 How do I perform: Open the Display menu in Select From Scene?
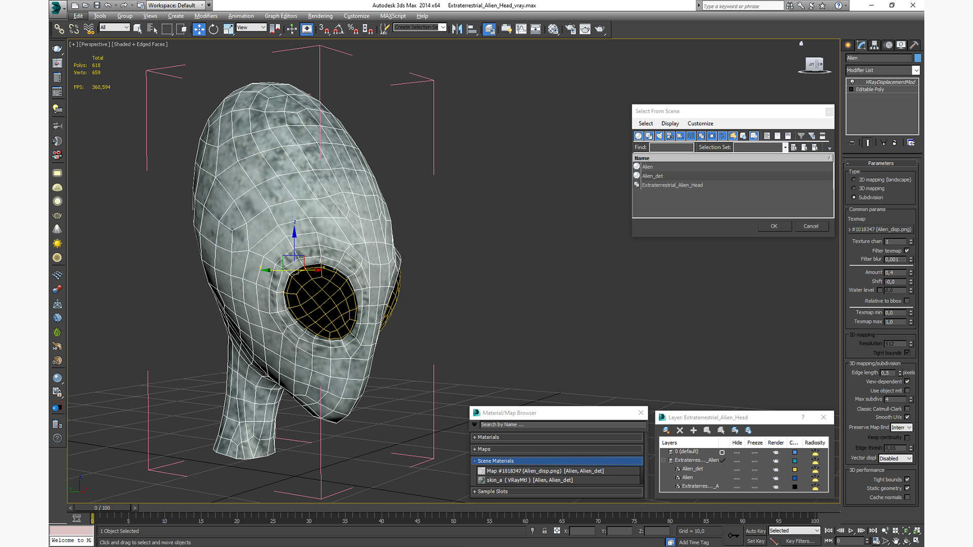click(669, 124)
